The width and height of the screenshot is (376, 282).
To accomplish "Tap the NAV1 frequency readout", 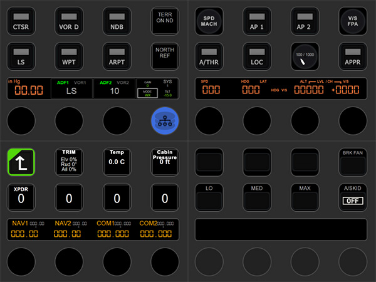I will (28, 229).
